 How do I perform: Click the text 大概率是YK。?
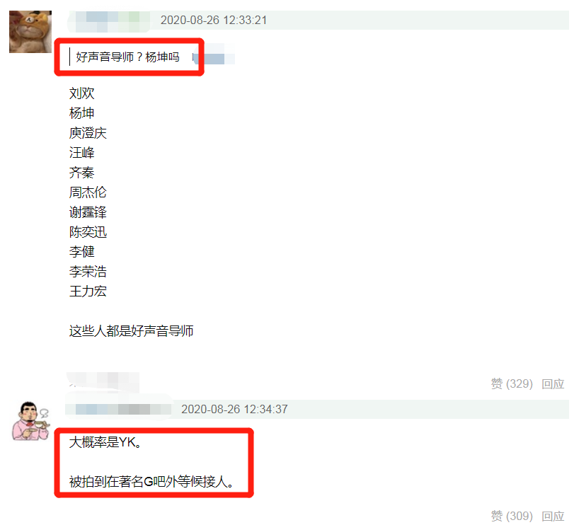(x=105, y=442)
